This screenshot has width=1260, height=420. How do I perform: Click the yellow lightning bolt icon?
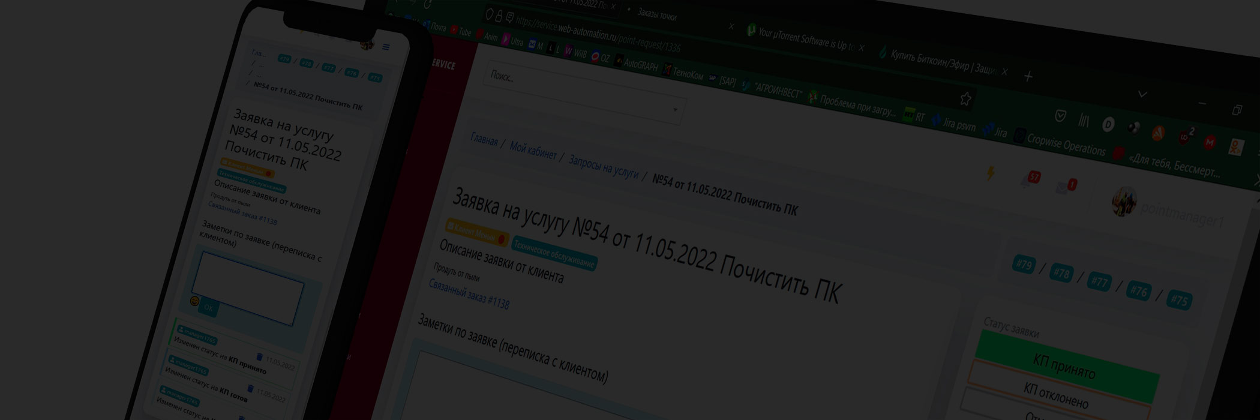tap(991, 173)
